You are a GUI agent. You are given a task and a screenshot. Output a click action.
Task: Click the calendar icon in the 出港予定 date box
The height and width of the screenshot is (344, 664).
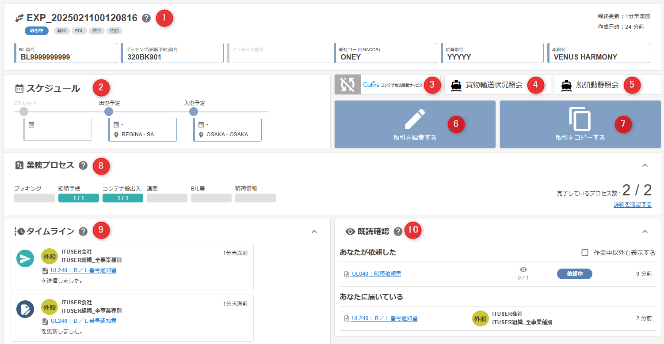[x=116, y=125]
